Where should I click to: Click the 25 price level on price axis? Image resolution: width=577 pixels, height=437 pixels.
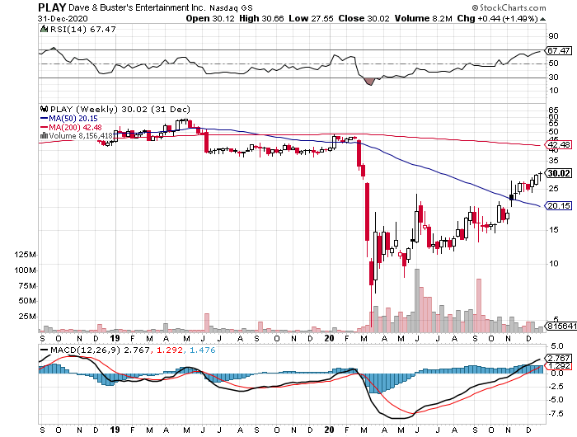click(553, 189)
